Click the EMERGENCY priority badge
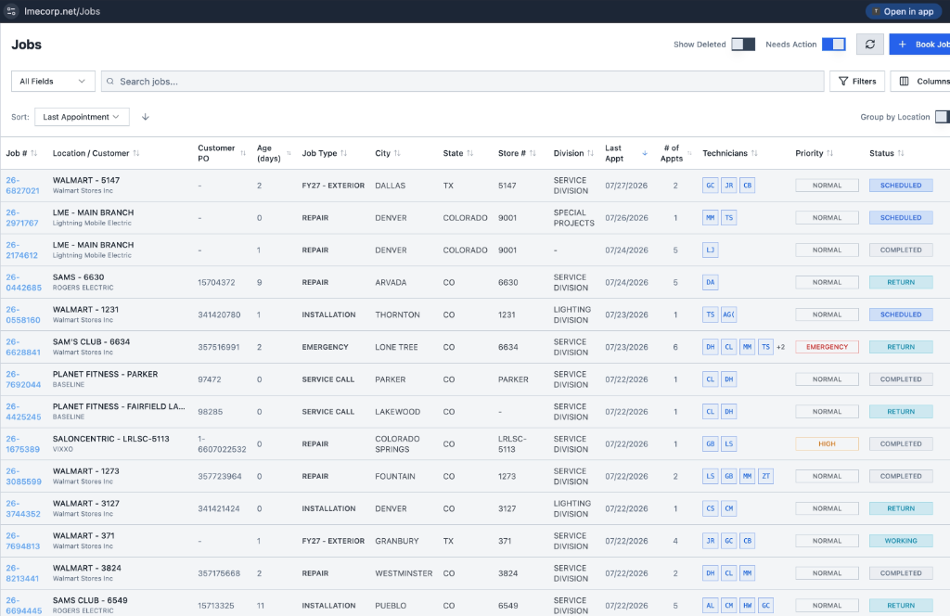 click(x=827, y=347)
